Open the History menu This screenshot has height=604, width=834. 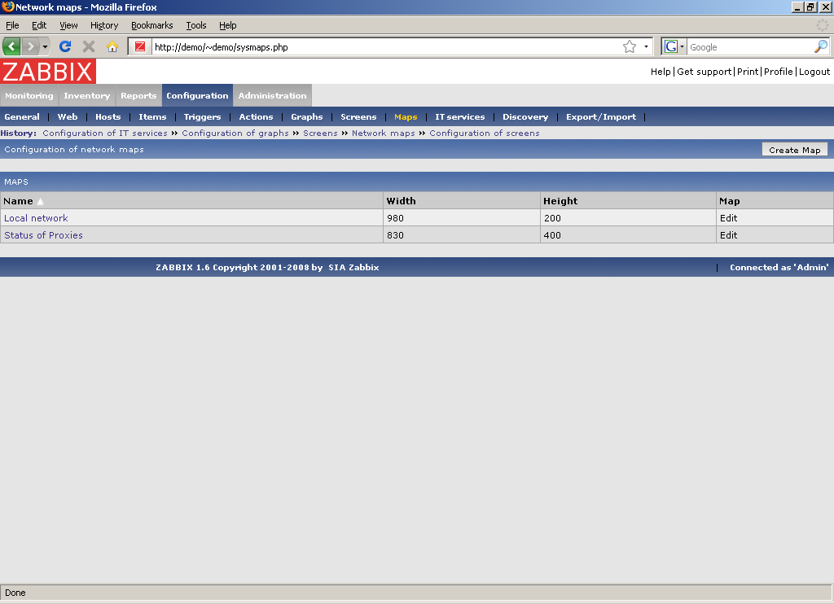(x=104, y=25)
